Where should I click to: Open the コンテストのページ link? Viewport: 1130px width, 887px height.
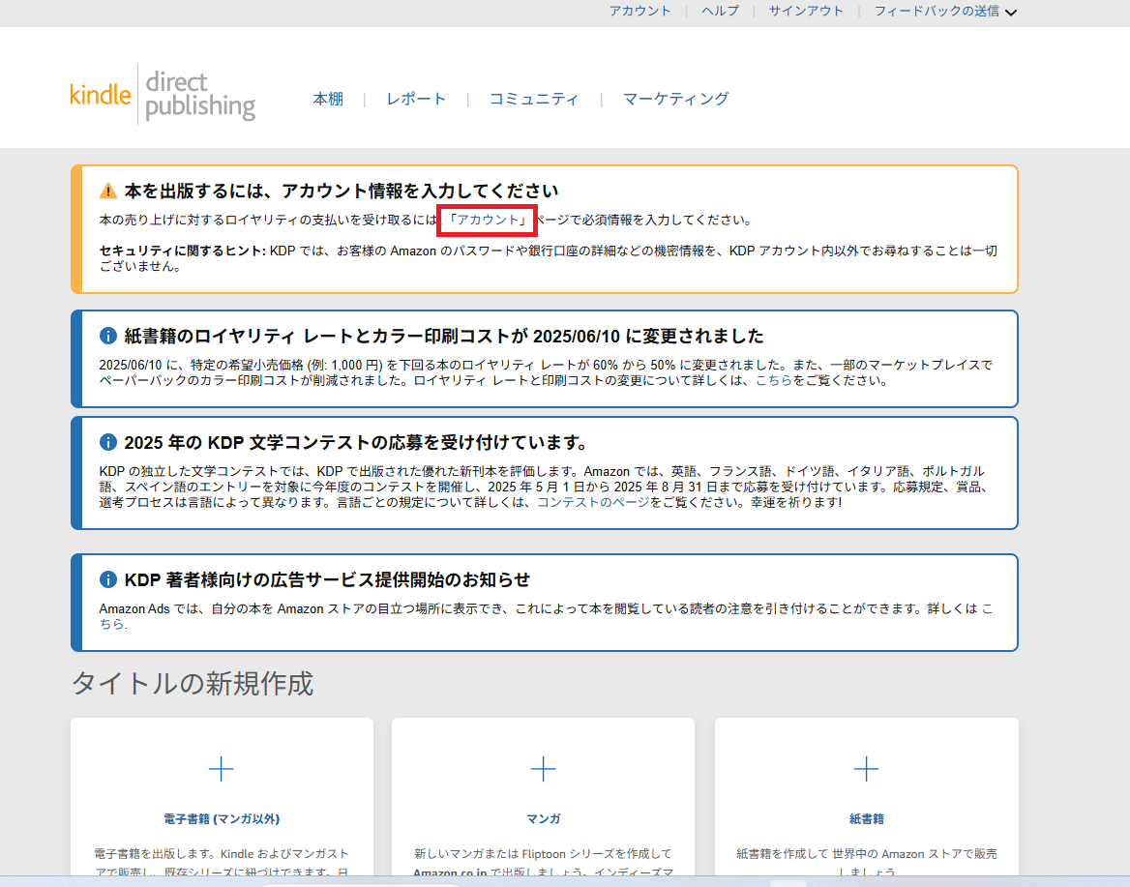(x=593, y=502)
